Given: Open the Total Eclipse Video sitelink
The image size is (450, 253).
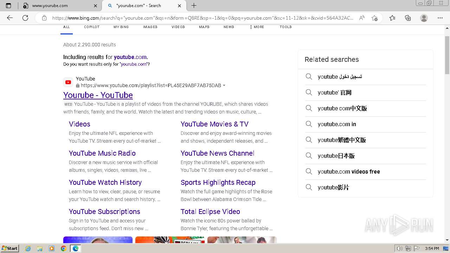Looking at the screenshot, I should (x=210, y=212).
